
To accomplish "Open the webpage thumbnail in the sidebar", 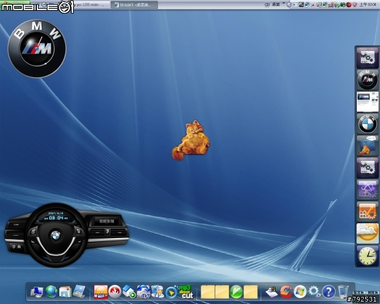I will 367,102.
